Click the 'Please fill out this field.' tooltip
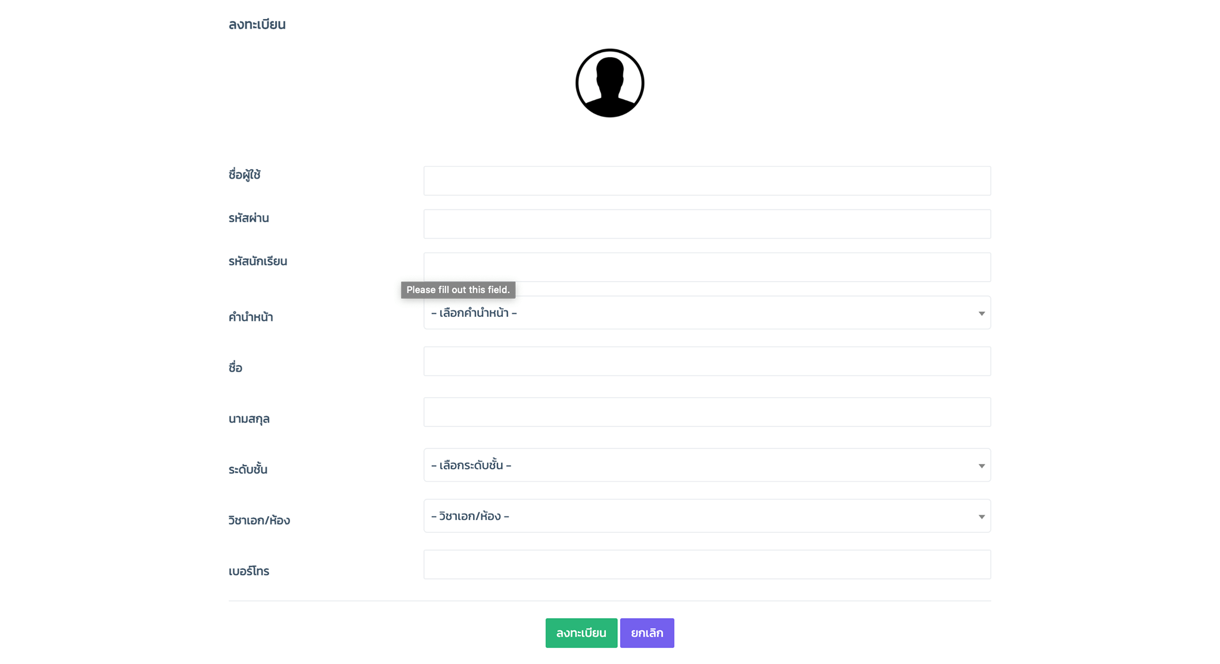Viewport: 1220px width, 664px height. pos(458,290)
